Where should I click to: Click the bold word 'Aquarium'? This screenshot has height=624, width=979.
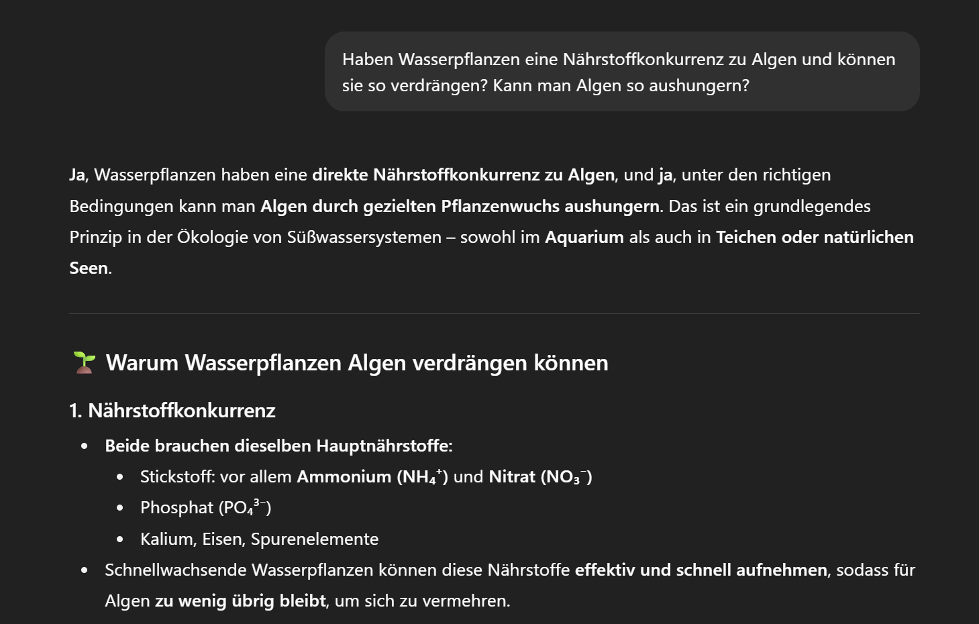584,238
